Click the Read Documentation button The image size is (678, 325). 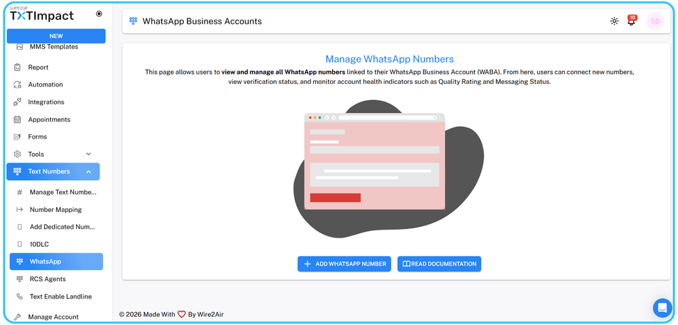[439, 264]
